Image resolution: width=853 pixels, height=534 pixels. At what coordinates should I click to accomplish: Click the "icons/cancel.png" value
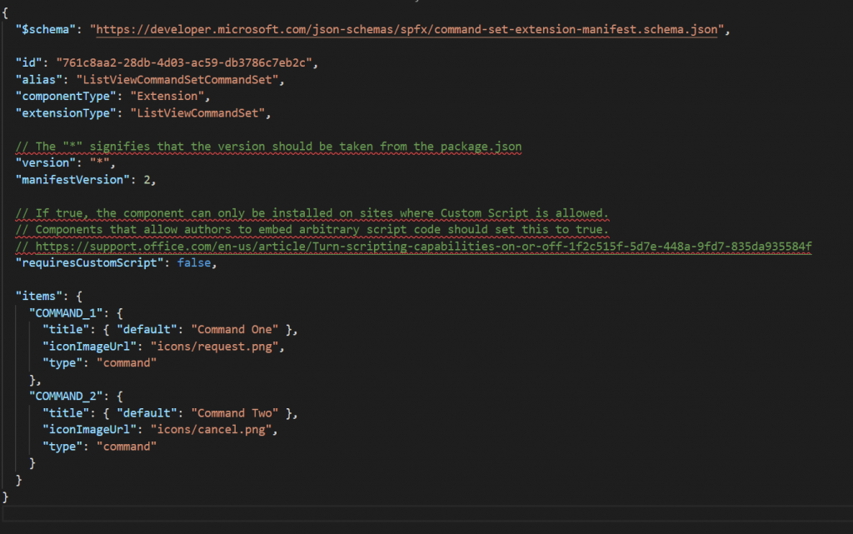coord(211,430)
